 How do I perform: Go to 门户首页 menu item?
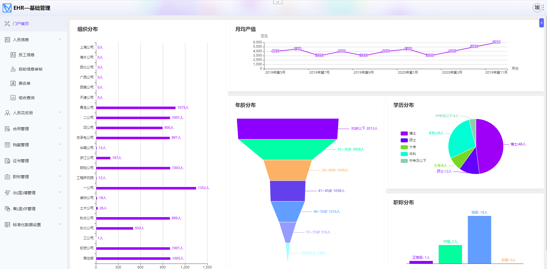click(34, 23)
